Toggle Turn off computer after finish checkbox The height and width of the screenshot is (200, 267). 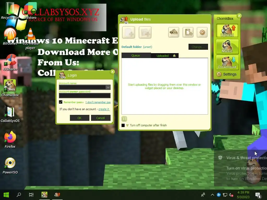point(123,125)
